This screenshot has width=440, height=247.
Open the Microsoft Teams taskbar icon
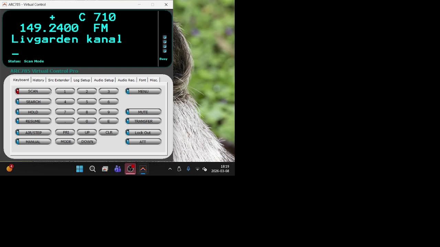[118, 169]
